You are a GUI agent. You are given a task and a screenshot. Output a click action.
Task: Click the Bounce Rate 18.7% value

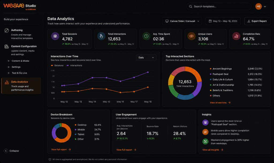pyautogui.click(x=152, y=133)
